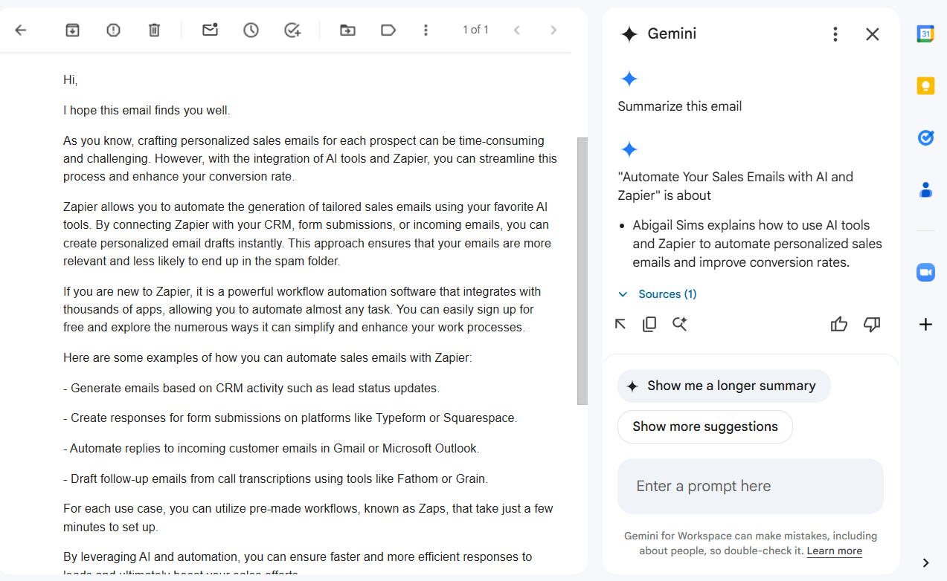Click the line mentioning Typeform or Squarespace
This screenshot has height=581, width=947.
pyautogui.click(x=290, y=418)
